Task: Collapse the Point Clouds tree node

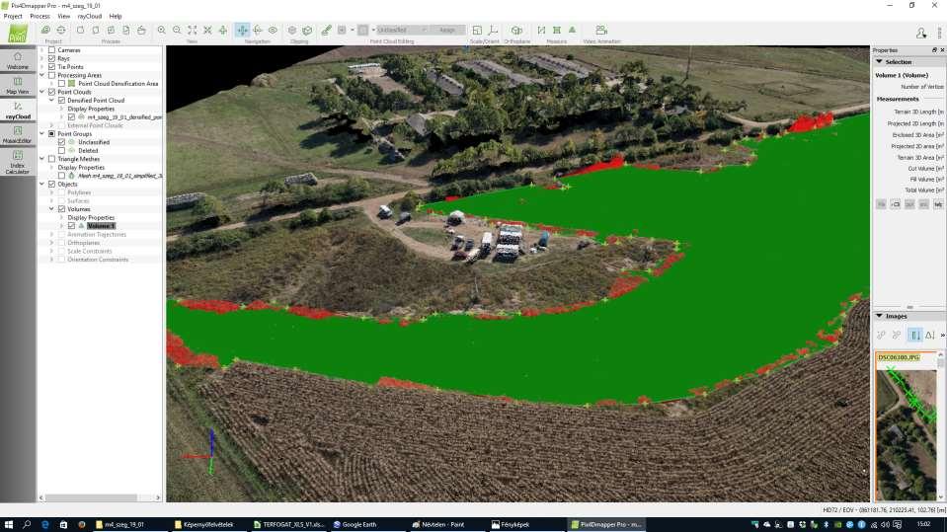Action: click(42, 93)
